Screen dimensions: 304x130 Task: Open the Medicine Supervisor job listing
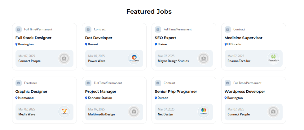click(244, 38)
